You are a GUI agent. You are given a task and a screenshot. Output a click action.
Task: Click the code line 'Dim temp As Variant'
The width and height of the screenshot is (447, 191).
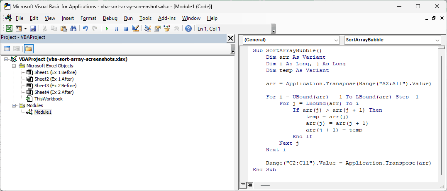pos(297,70)
